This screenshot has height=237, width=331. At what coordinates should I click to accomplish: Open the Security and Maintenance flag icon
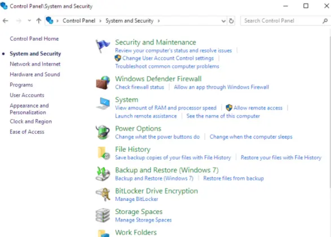click(103, 46)
